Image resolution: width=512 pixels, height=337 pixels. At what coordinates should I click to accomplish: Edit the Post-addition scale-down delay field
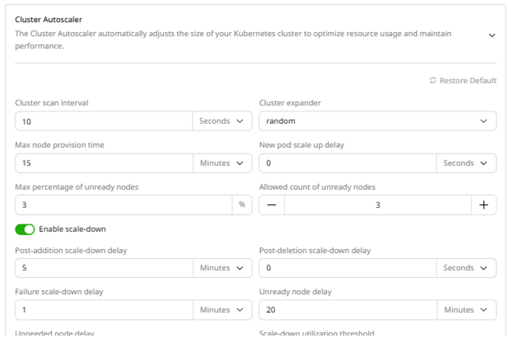click(x=104, y=268)
